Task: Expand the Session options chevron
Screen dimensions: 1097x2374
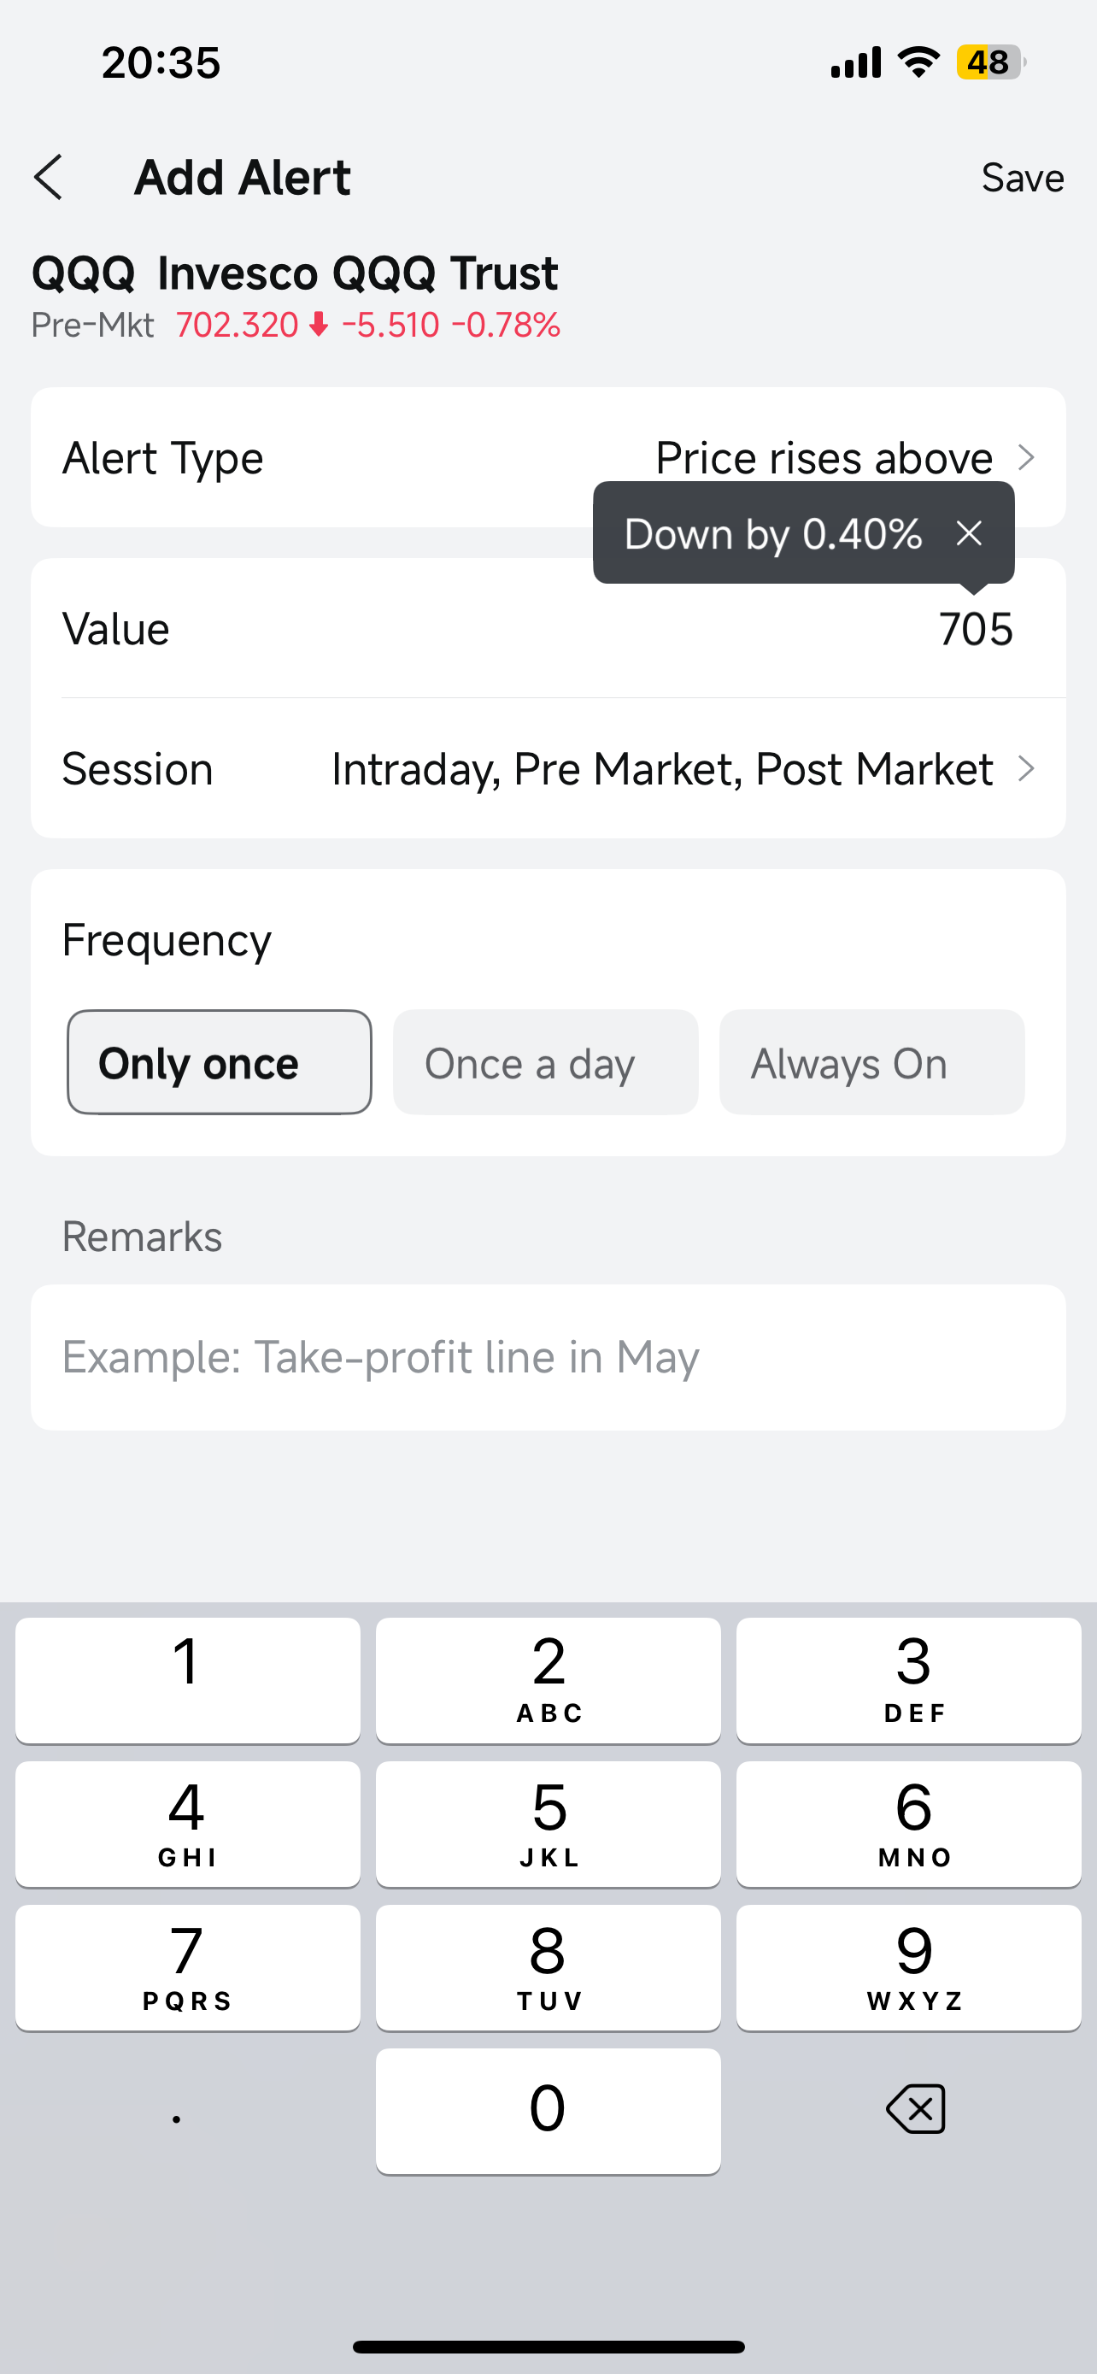Action: click(1026, 768)
